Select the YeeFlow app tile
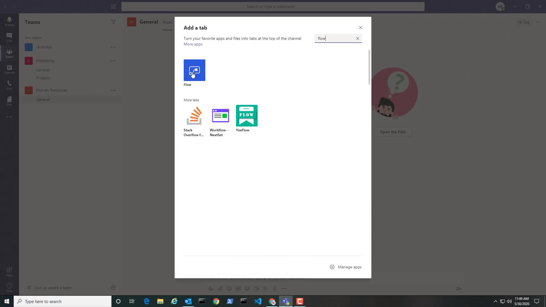This screenshot has width=546, height=307. click(x=247, y=116)
